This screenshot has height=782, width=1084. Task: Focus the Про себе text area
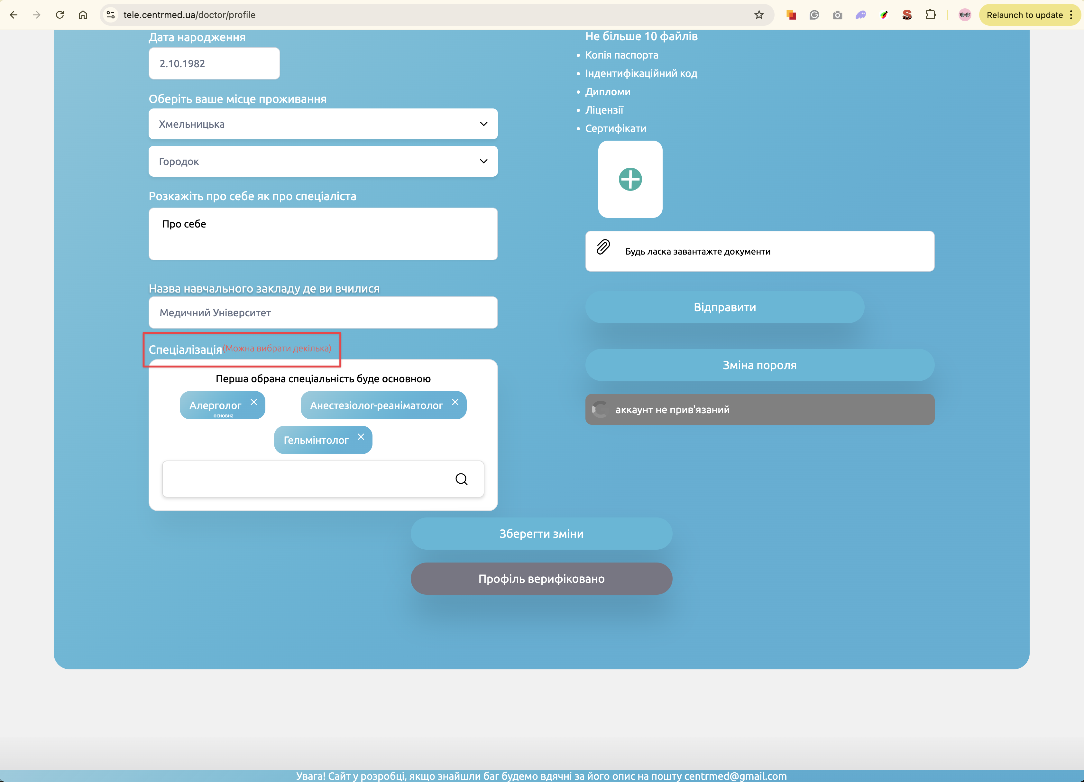pos(323,234)
